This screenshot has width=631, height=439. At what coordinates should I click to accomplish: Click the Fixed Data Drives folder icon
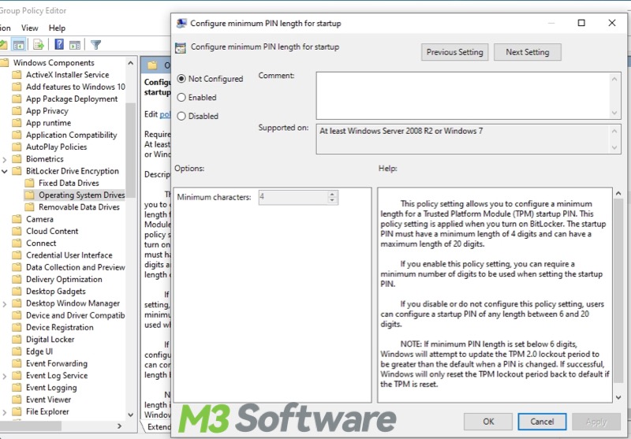tap(29, 184)
